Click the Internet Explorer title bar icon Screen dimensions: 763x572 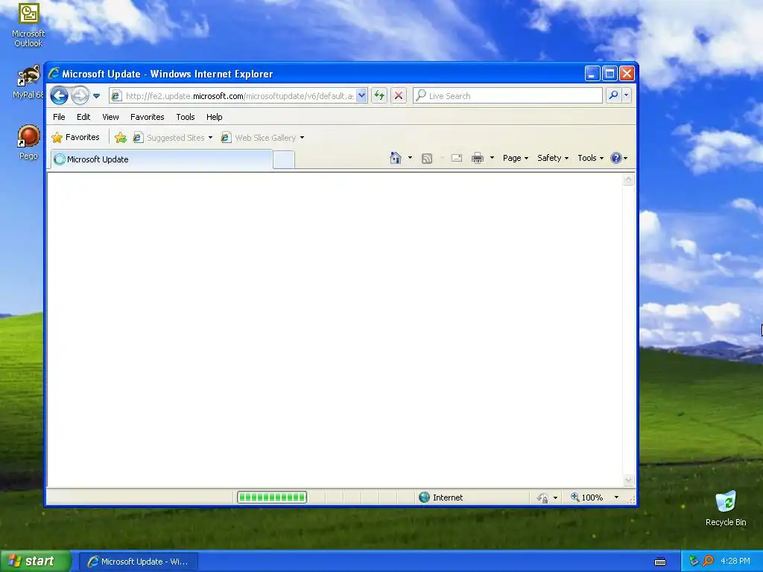54,74
